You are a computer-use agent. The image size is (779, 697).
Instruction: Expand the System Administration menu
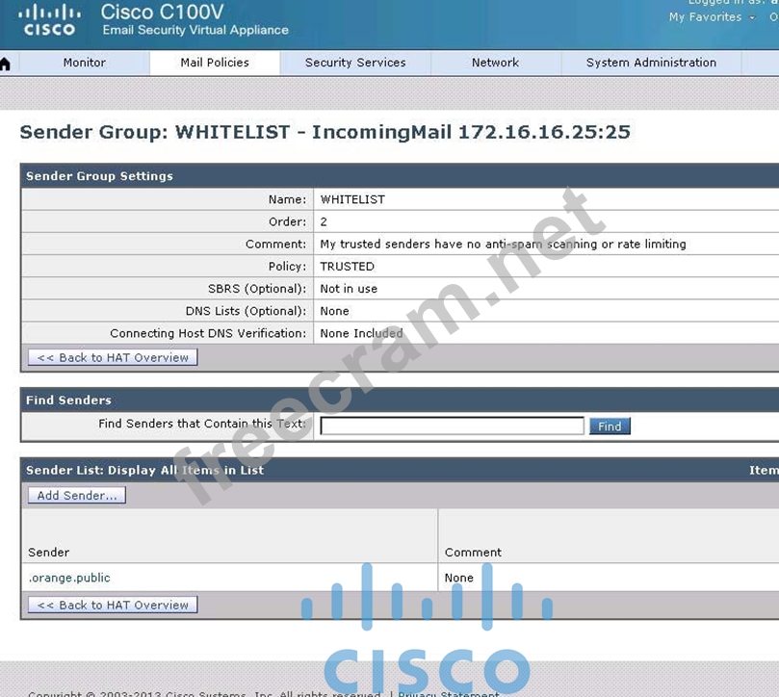[651, 63]
